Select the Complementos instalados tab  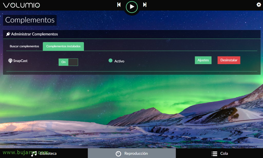pos(63,46)
